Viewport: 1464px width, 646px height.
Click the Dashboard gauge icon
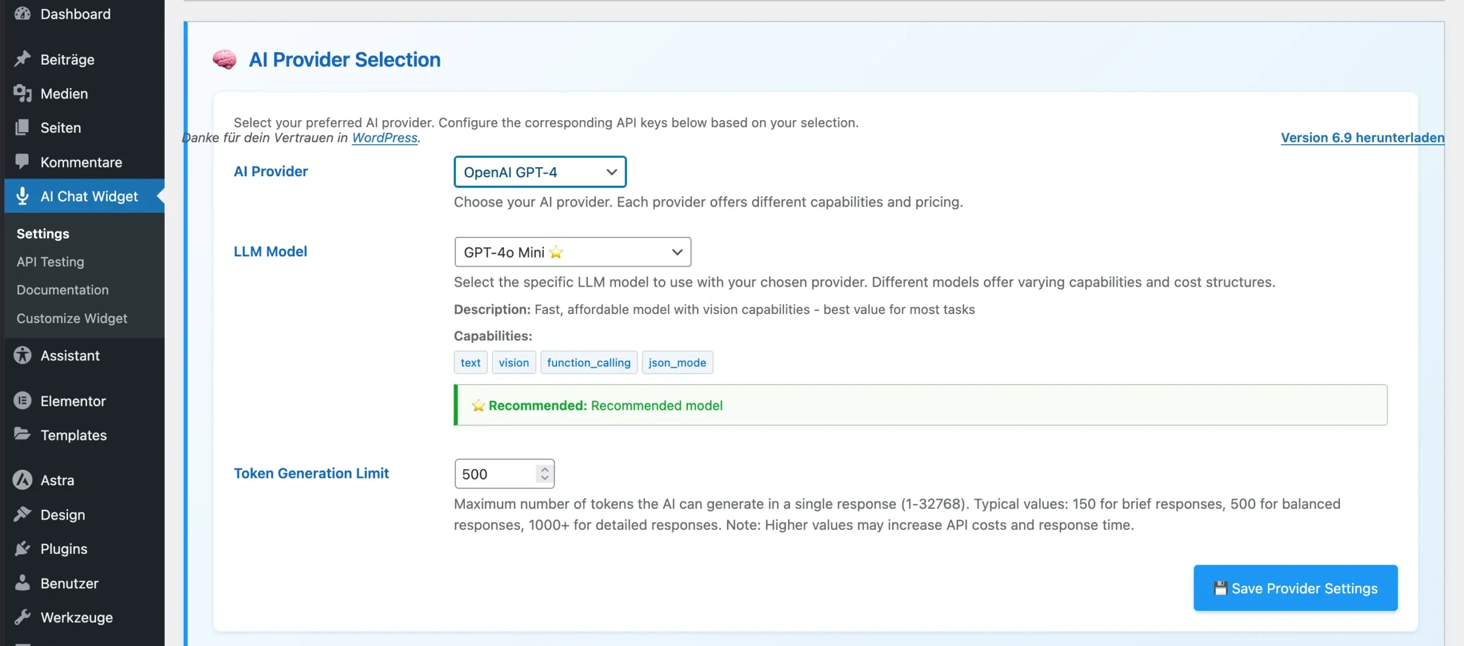pos(22,14)
